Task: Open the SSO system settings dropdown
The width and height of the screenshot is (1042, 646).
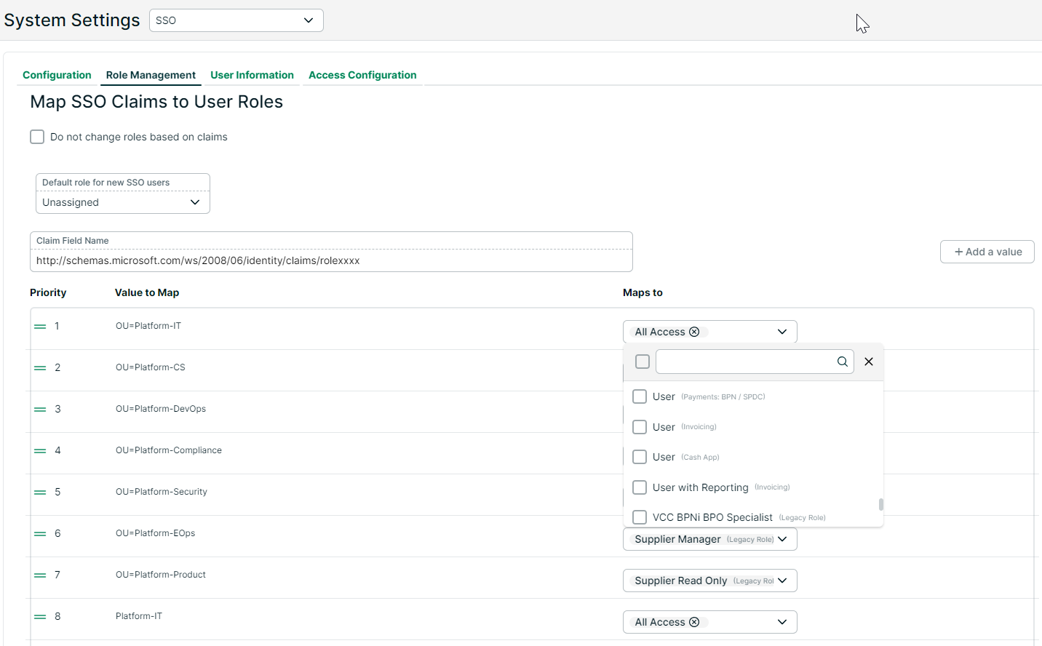Action: [x=236, y=20]
